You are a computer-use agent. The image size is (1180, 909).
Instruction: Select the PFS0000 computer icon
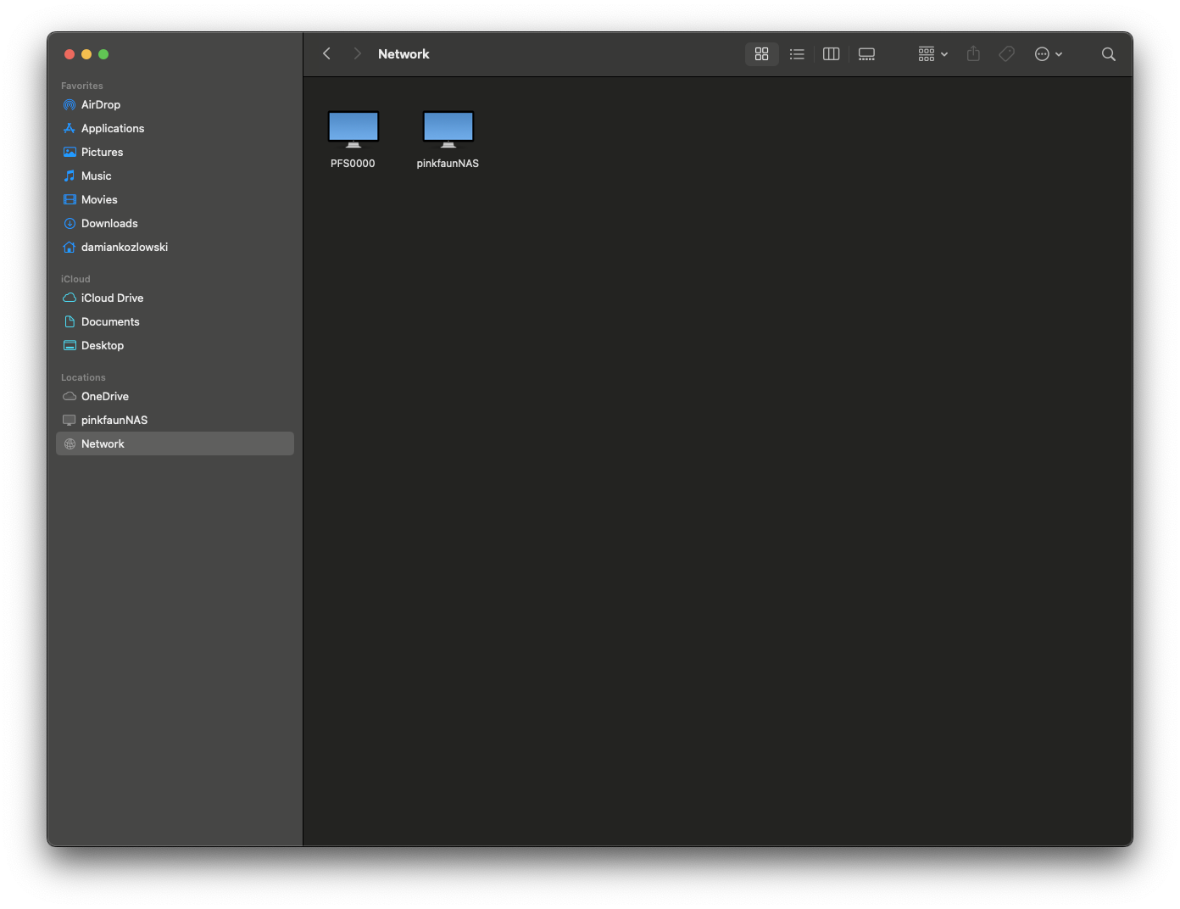click(x=353, y=129)
